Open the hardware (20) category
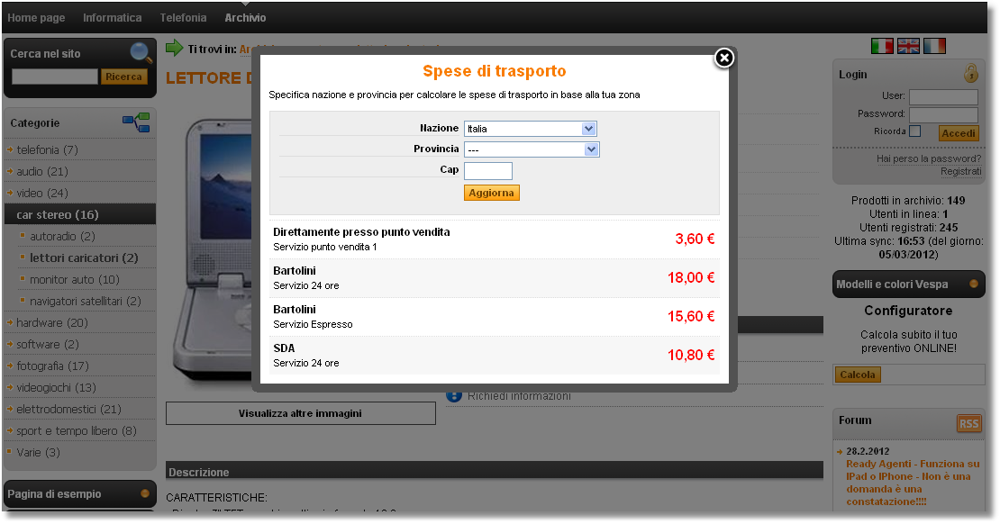The height and width of the screenshot is (524, 1000). 52,322
